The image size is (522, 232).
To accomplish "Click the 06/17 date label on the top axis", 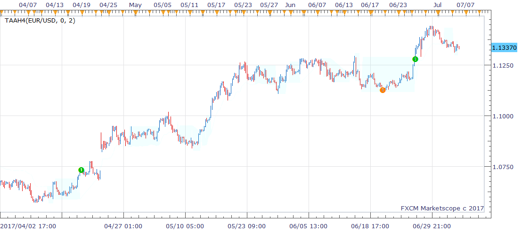I will 370,5.
